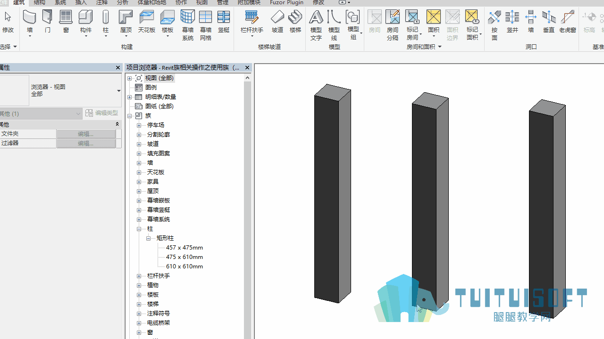604x339 pixels.
Task: Click the 编辑 button for 过滤器
Action: (x=86, y=144)
